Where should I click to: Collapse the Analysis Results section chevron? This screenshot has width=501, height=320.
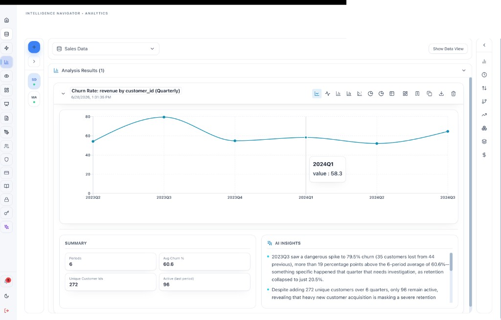tap(464, 70)
